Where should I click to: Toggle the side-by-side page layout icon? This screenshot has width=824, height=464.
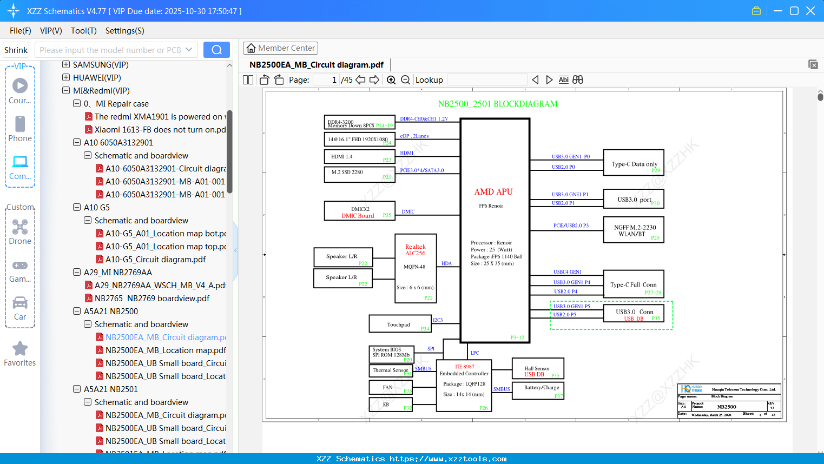pos(248,79)
